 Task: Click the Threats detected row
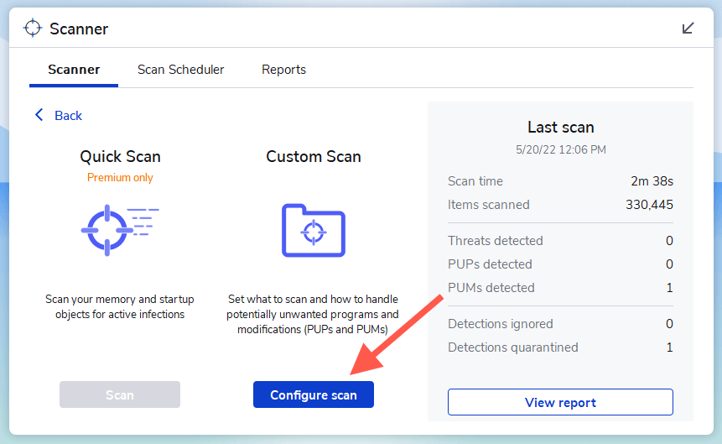pyautogui.click(x=560, y=241)
